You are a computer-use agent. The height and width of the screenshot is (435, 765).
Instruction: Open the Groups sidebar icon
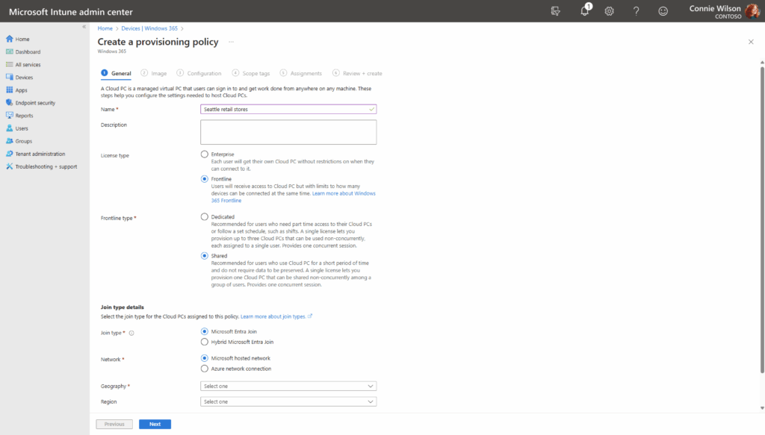click(9, 141)
